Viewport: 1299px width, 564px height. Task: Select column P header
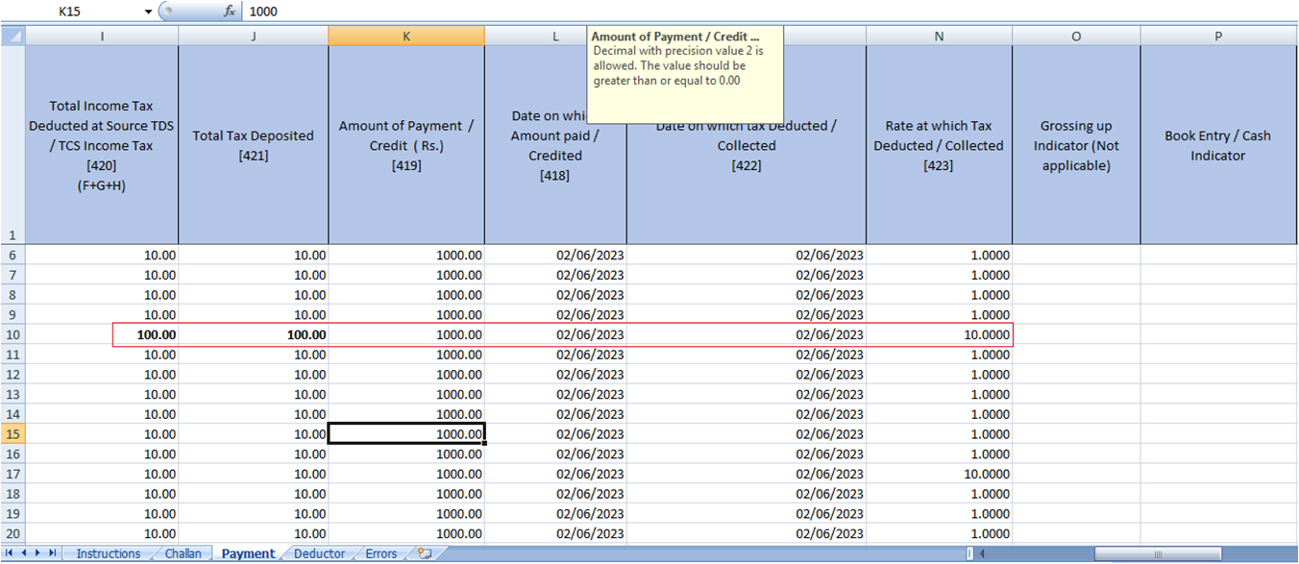(1217, 36)
